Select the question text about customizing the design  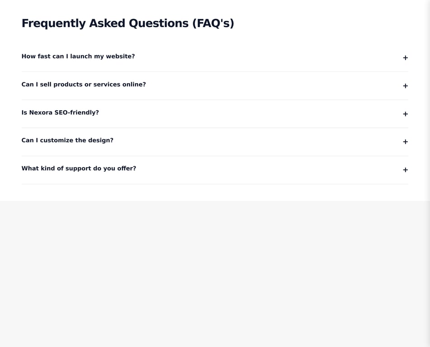tap(67, 141)
